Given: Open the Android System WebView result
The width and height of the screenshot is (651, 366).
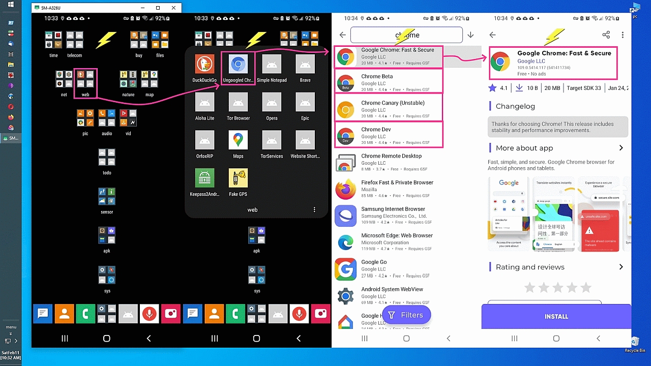Looking at the screenshot, I should coord(407,296).
